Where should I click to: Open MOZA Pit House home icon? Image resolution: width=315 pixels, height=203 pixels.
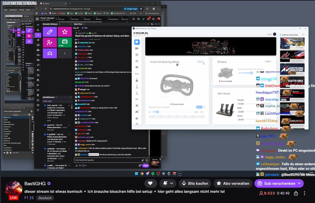point(137,42)
